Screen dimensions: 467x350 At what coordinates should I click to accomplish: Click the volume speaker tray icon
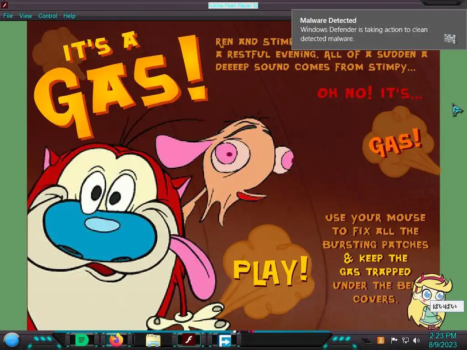point(416,340)
